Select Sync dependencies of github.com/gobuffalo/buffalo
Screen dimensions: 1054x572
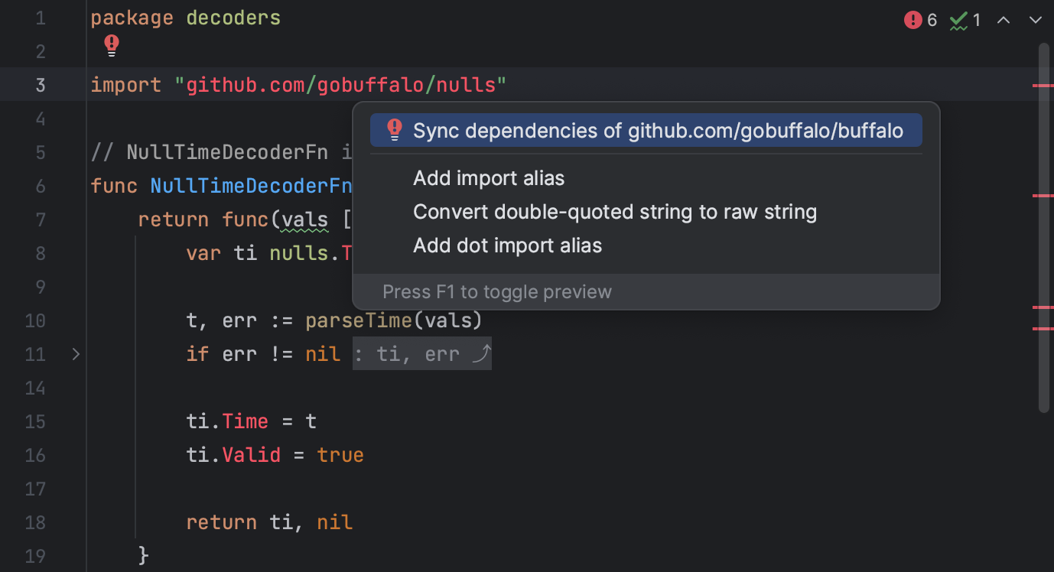[x=658, y=131]
